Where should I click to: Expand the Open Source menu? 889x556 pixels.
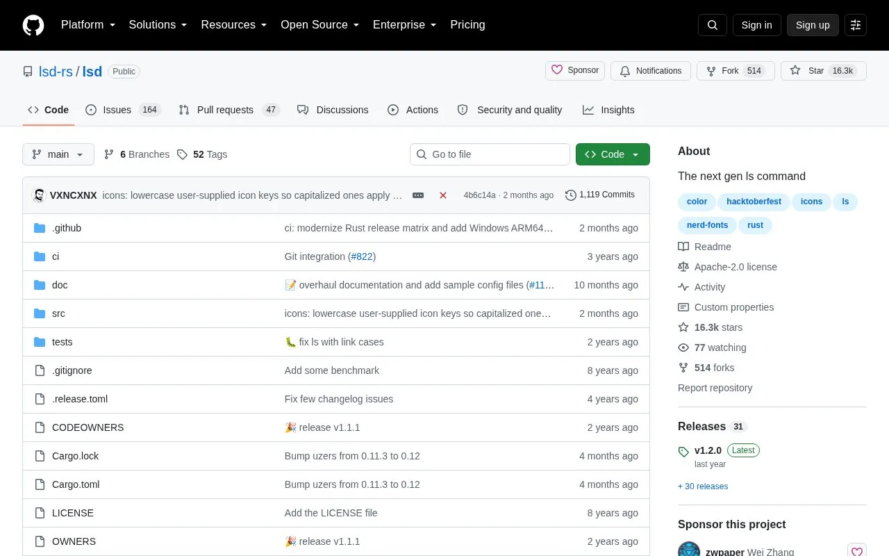[320, 25]
